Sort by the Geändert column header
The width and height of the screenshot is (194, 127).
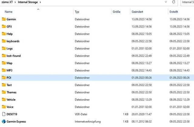[x=137, y=12]
